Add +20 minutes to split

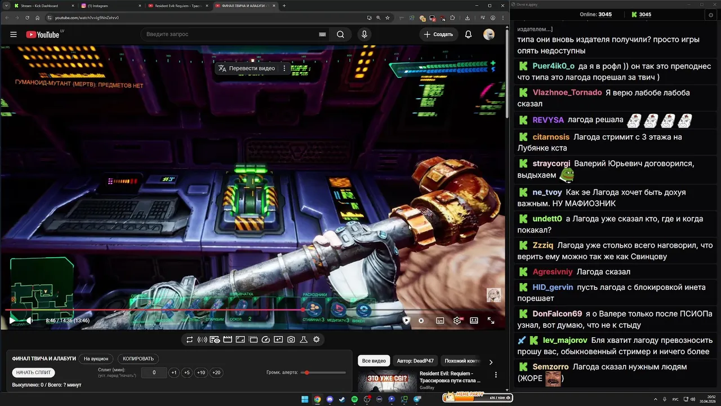pyautogui.click(x=216, y=373)
